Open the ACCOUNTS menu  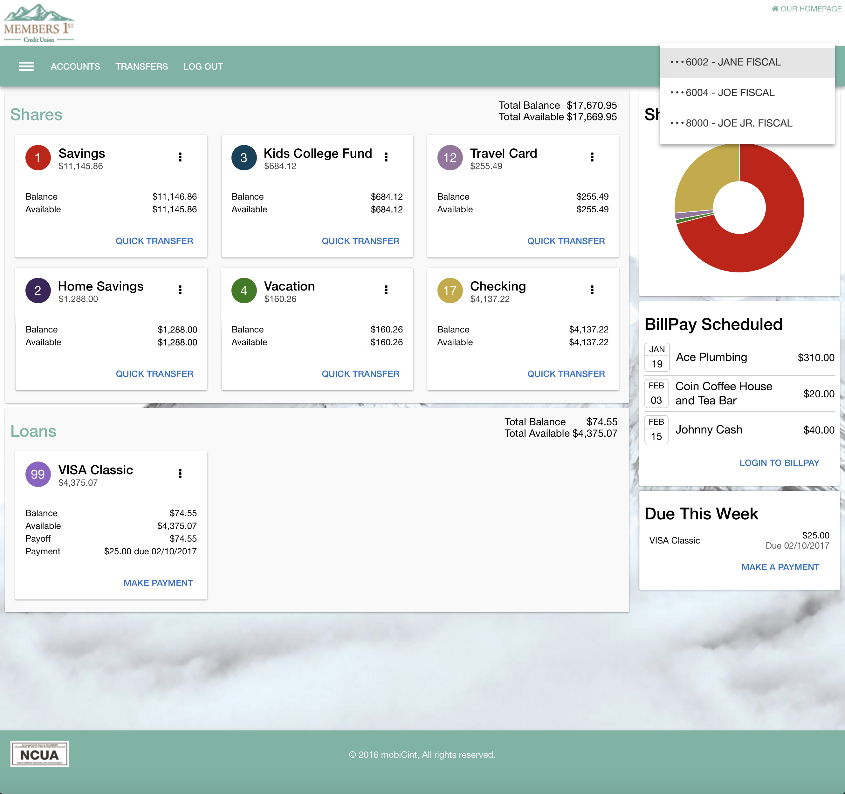click(x=75, y=67)
